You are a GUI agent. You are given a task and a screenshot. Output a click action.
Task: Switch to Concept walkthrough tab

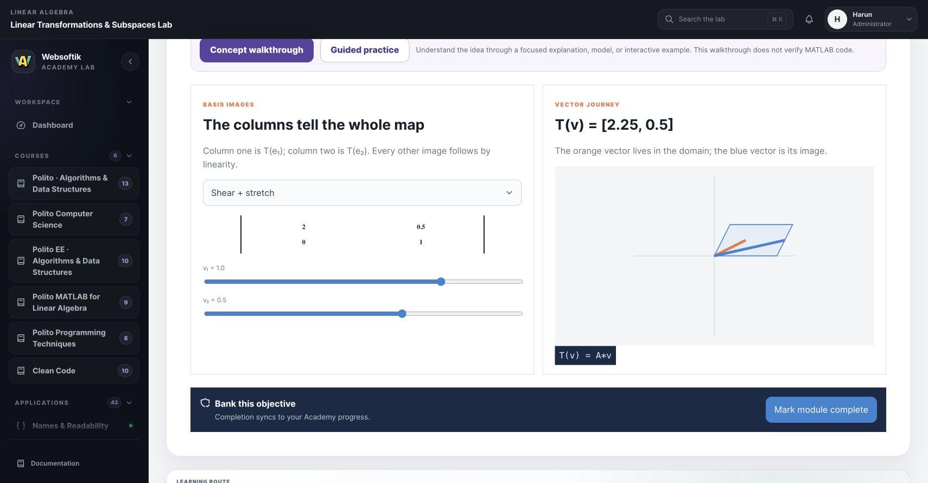click(257, 50)
